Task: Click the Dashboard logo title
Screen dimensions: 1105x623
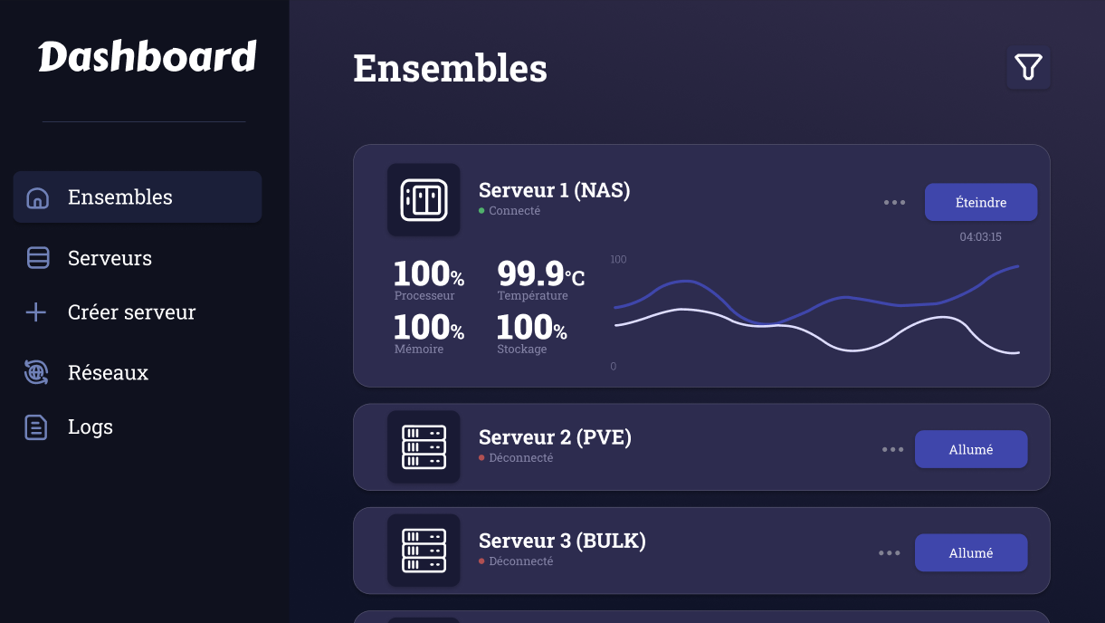Action: pyautogui.click(x=148, y=57)
